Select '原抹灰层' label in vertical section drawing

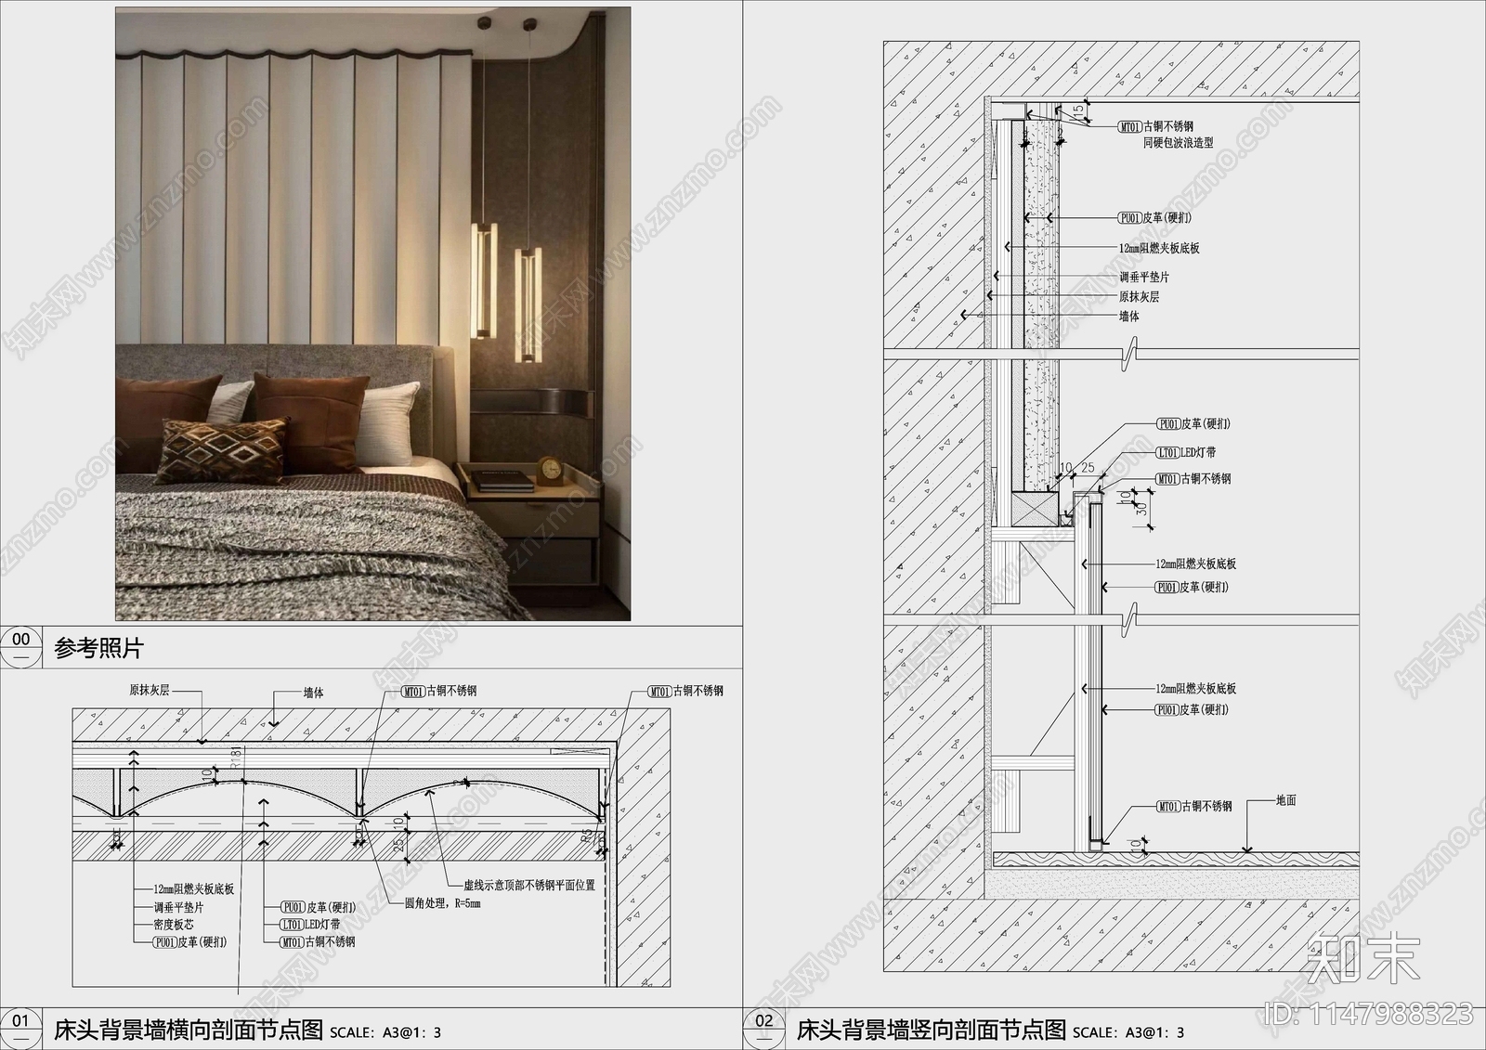(x=1139, y=297)
